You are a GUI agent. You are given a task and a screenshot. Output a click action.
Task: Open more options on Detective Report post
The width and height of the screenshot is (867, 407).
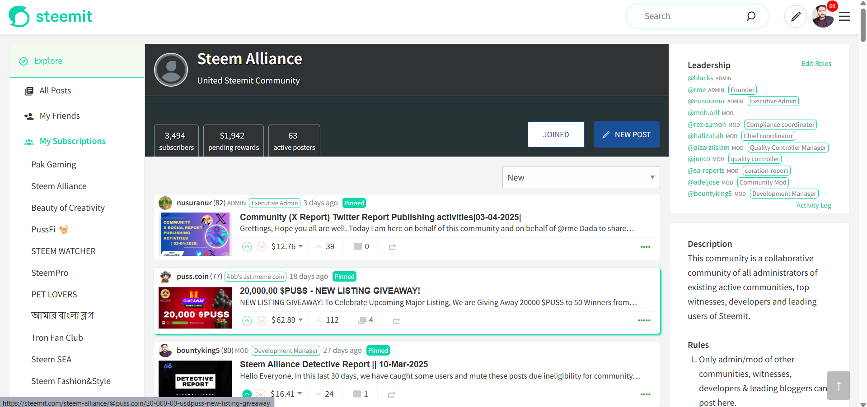pos(645,394)
